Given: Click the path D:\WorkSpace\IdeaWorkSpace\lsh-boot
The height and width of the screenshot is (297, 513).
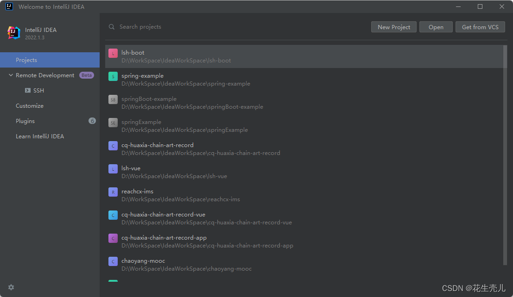Looking at the screenshot, I should pos(176,61).
